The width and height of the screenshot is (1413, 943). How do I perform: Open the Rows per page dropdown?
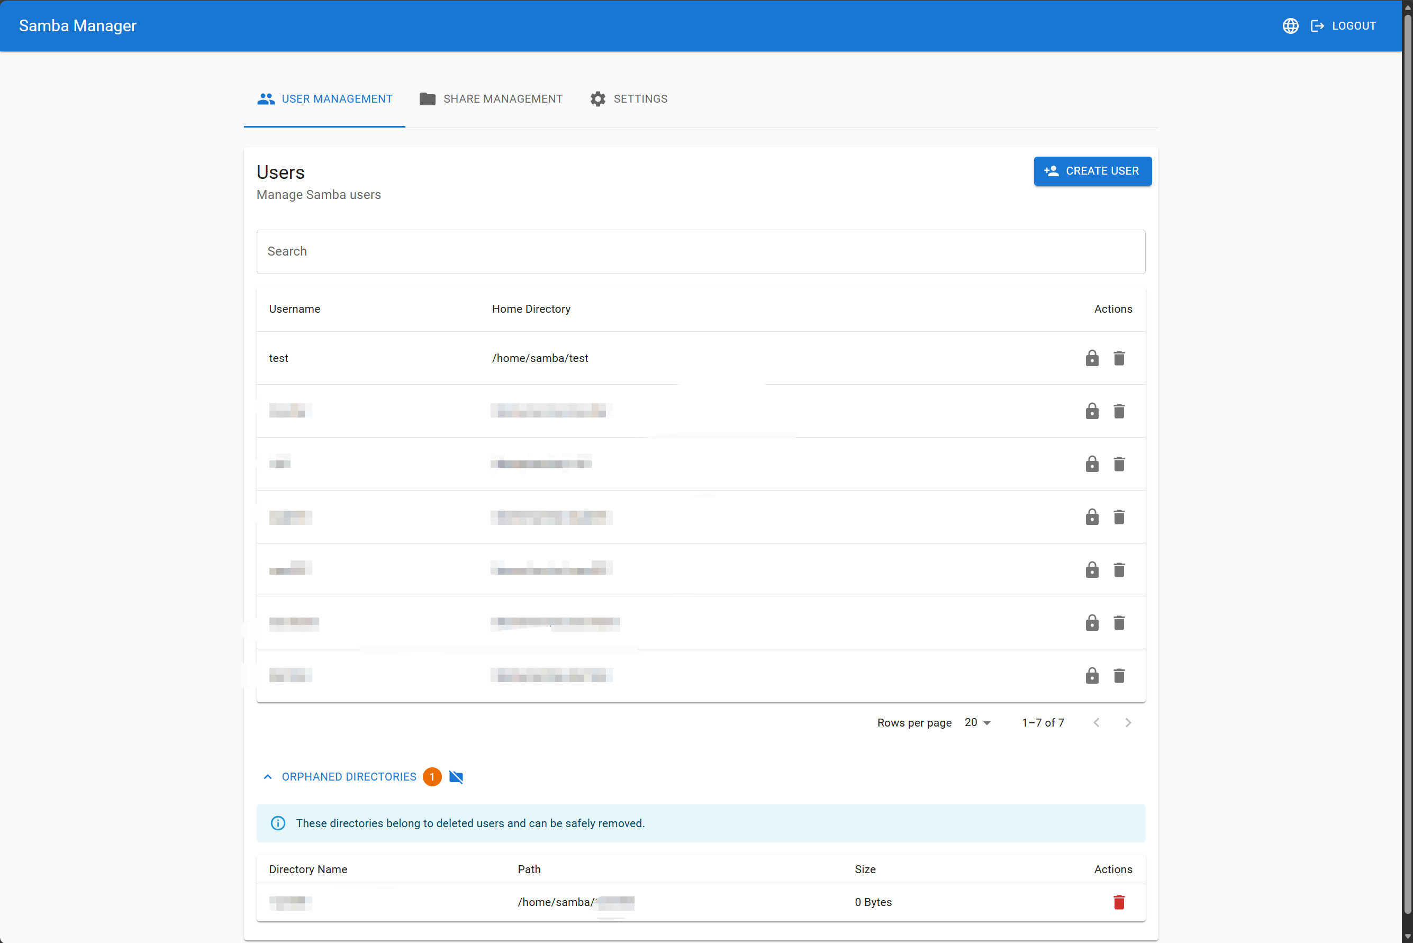tap(977, 723)
